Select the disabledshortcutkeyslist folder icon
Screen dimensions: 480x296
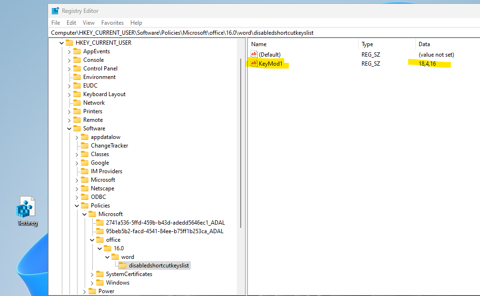tap(122, 266)
